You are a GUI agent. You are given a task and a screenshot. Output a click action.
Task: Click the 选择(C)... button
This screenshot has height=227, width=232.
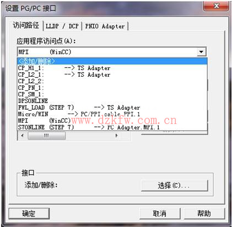(x=174, y=186)
